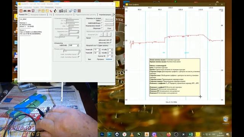Click the start frequency input field

pos(72,21)
